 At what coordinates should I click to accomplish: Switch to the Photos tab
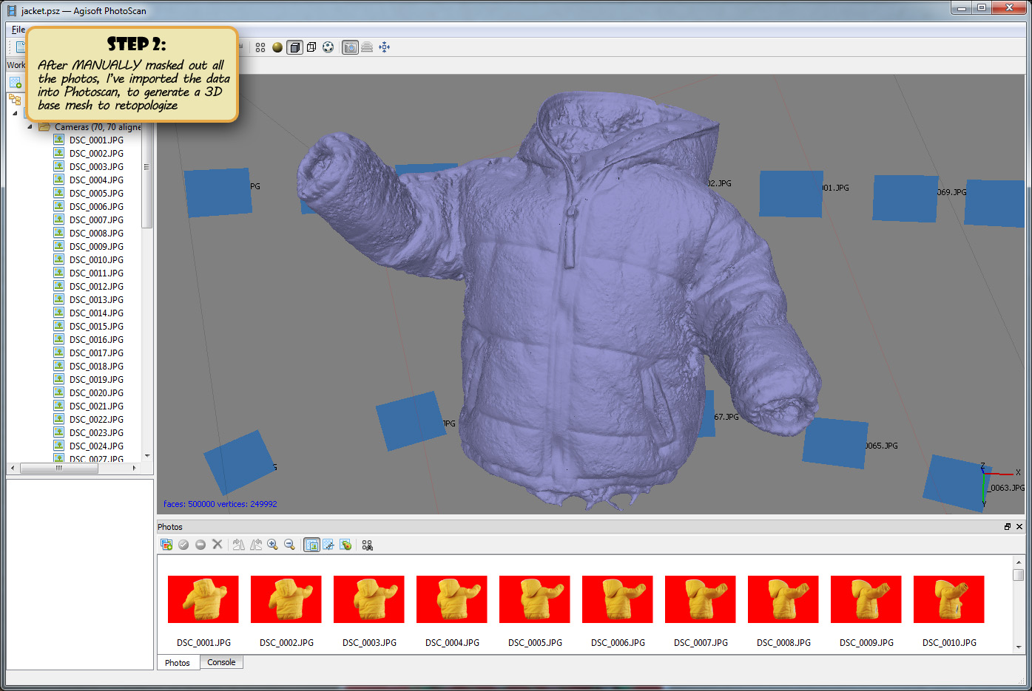[178, 663]
